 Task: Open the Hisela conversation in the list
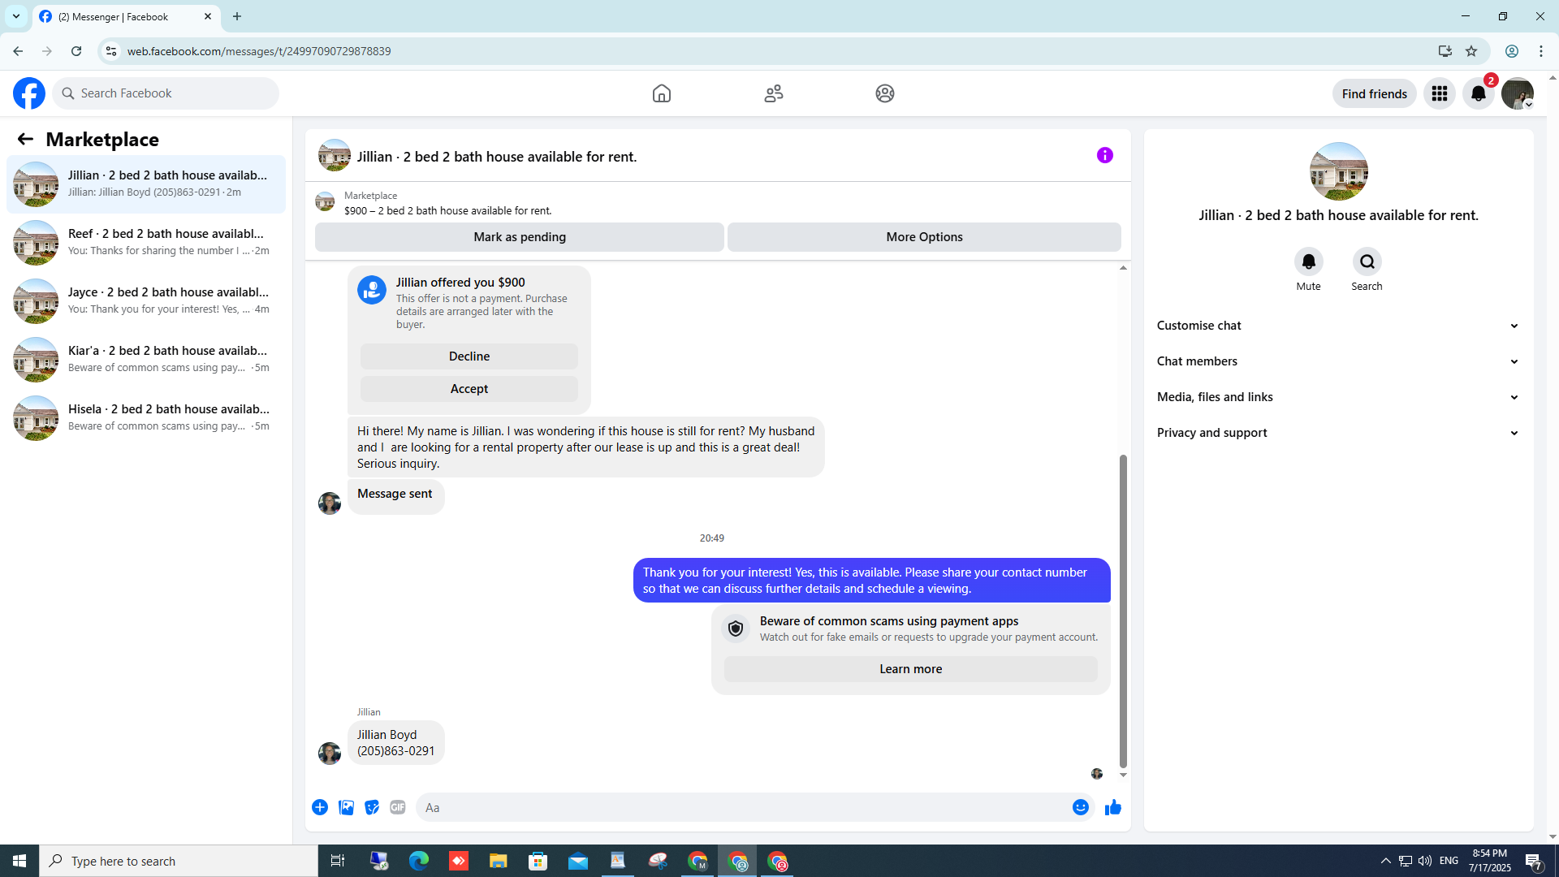[x=146, y=418]
